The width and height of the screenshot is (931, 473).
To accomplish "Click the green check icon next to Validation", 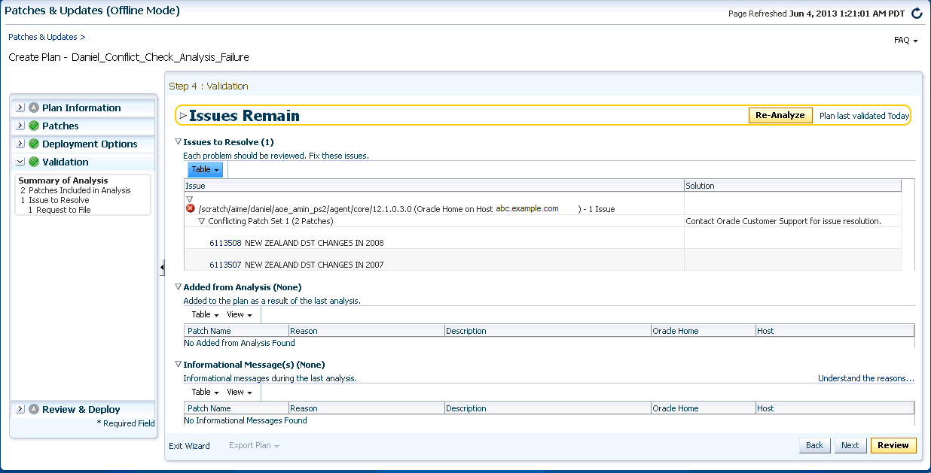I will [x=34, y=162].
